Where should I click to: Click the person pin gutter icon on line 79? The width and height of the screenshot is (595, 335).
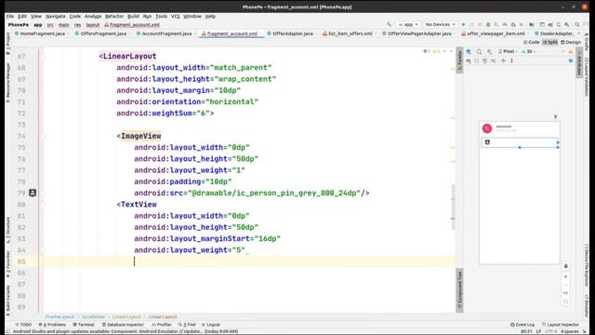[33, 193]
